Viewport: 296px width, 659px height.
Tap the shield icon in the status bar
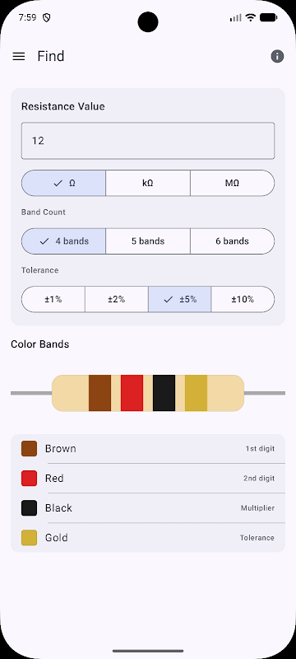pyautogui.click(x=47, y=17)
